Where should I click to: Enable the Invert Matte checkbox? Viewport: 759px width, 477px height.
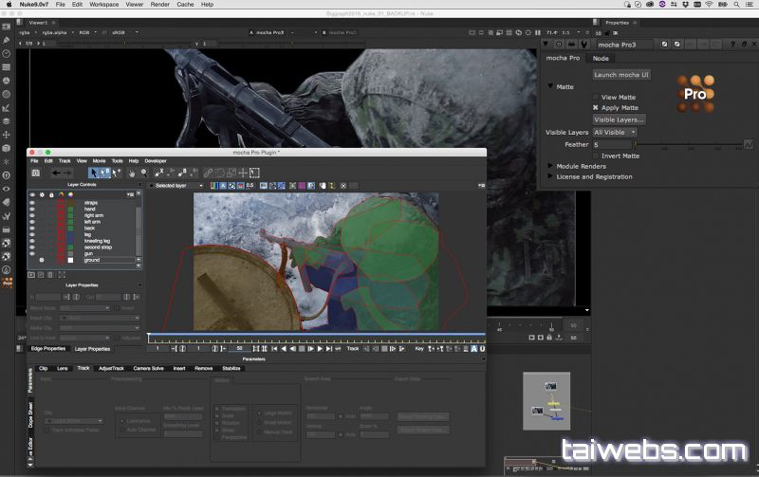(x=596, y=156)
